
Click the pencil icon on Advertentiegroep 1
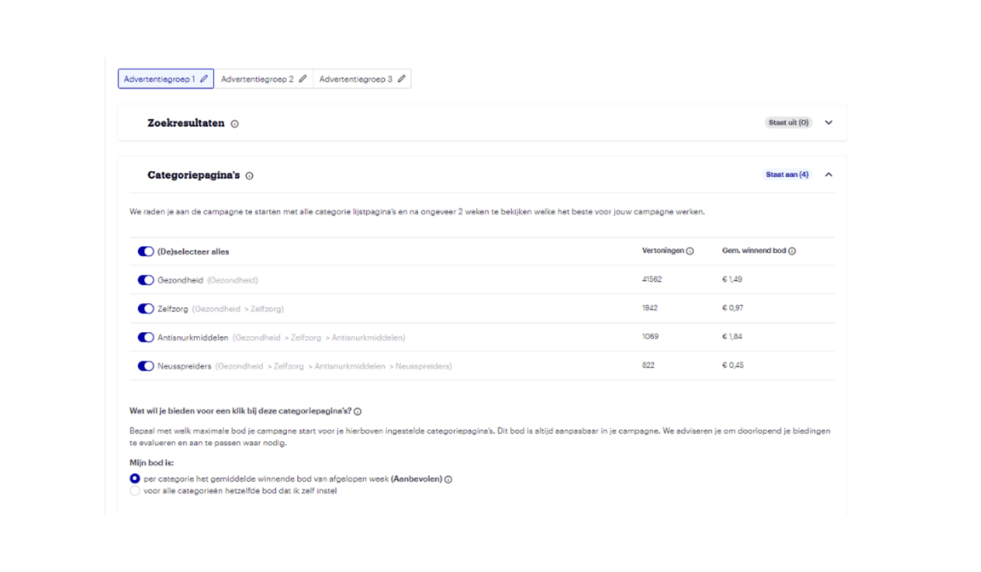(204, 77)
